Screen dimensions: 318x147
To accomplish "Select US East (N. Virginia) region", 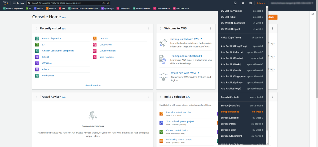I will point(242,11).
